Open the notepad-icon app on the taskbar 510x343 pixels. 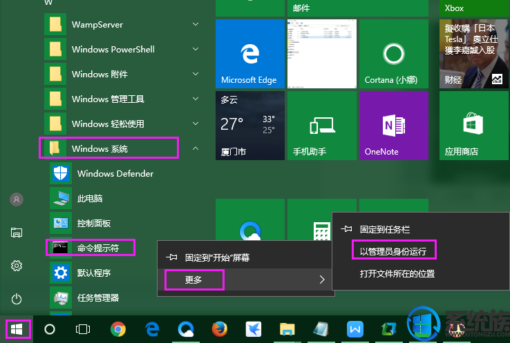321,329
